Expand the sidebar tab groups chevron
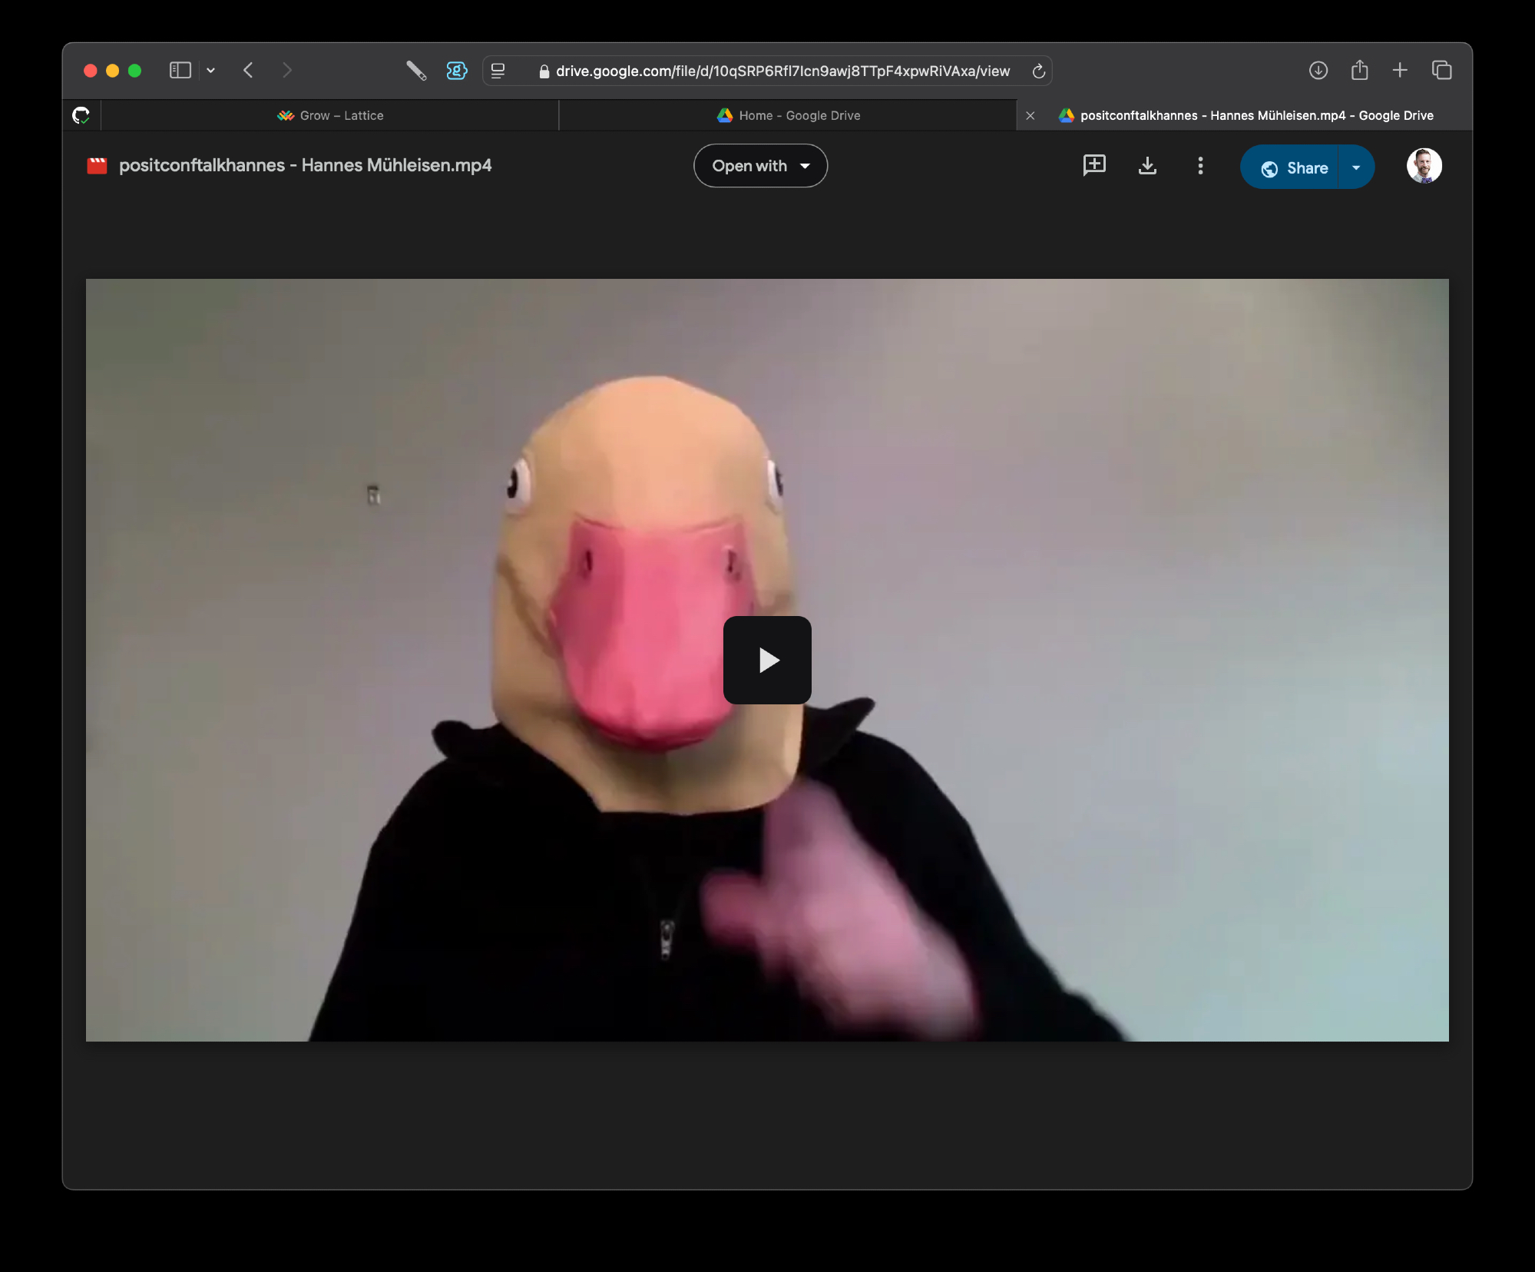 210,71
